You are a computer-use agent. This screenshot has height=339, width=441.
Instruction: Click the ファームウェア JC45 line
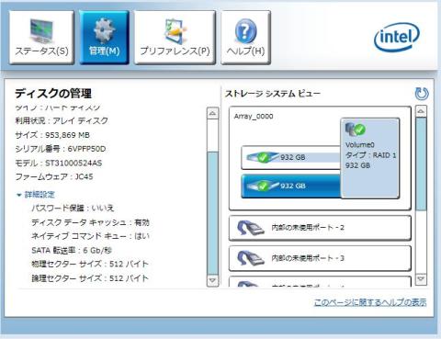click(x=54, y=176)
